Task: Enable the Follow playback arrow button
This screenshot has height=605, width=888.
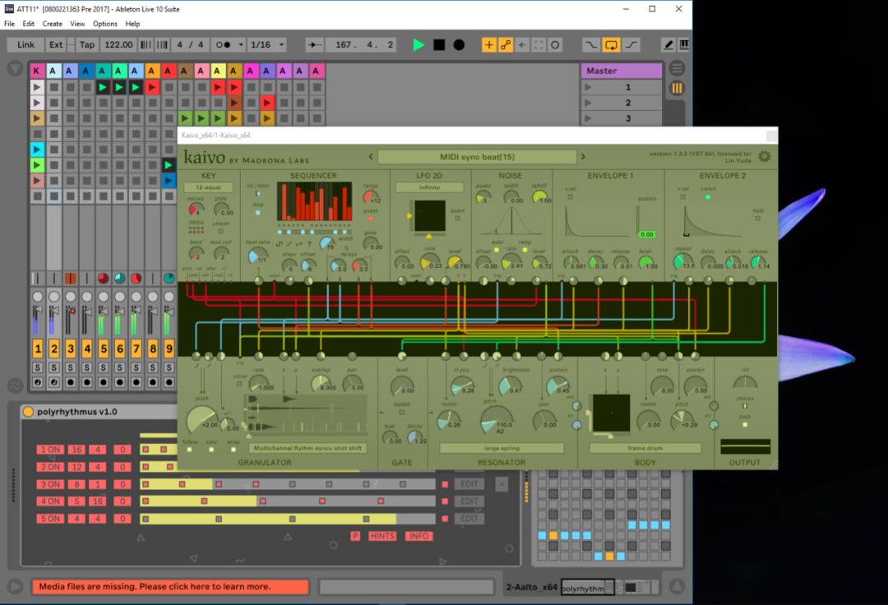Action: 314,44
